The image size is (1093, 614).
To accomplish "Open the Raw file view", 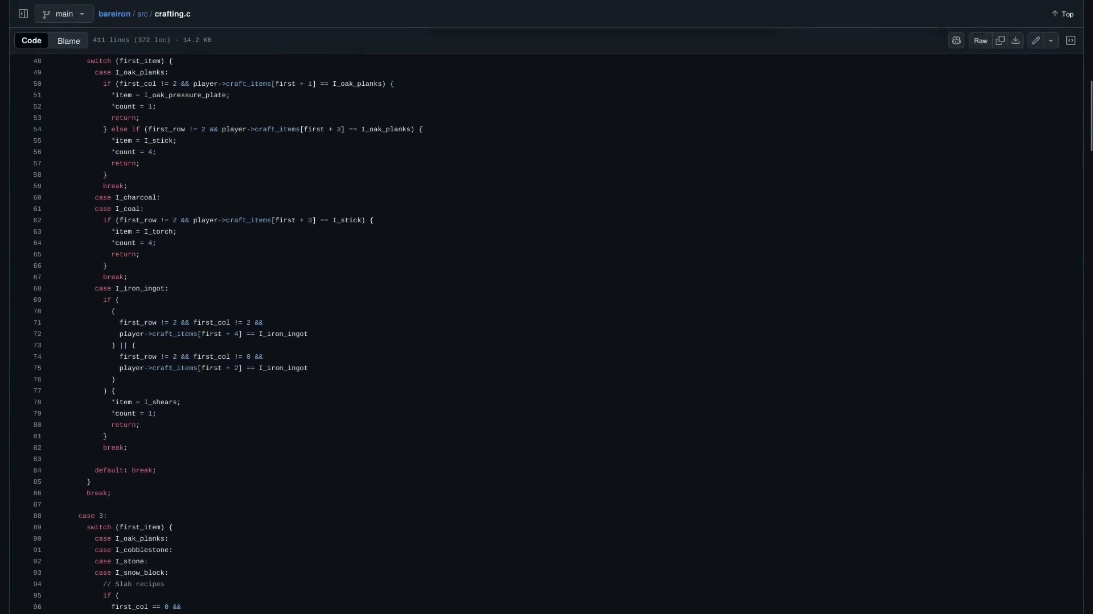I will coord(980,40).
